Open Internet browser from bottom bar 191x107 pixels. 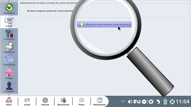45,101
